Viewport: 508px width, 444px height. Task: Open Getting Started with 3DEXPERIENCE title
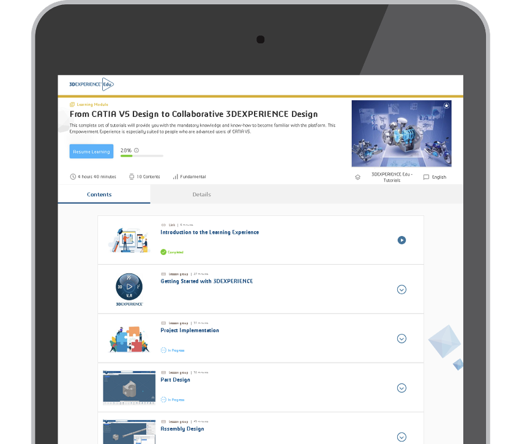tap(207, 281)
